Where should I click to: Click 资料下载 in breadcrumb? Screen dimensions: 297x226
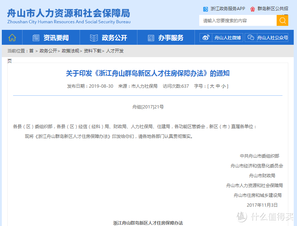pyautogui.click(x=92, y=51)
